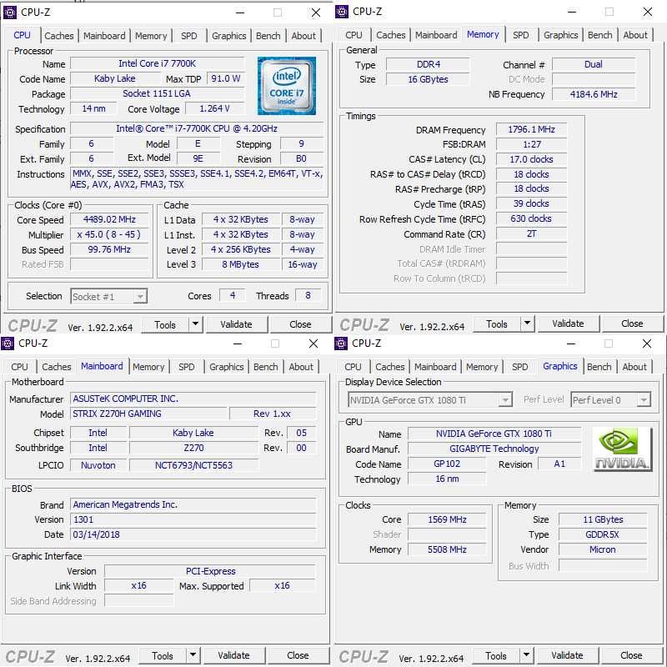Click the Tools button in the Mainboard window

pos(162,655)
